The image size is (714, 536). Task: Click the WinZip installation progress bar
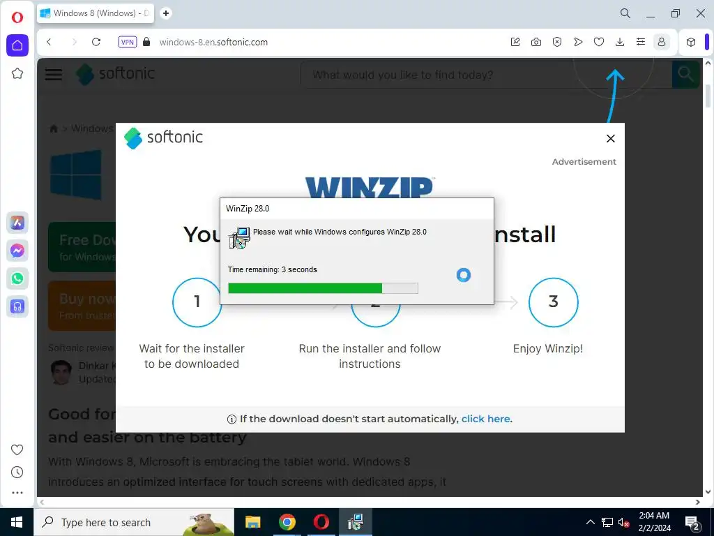coord(323,288)
